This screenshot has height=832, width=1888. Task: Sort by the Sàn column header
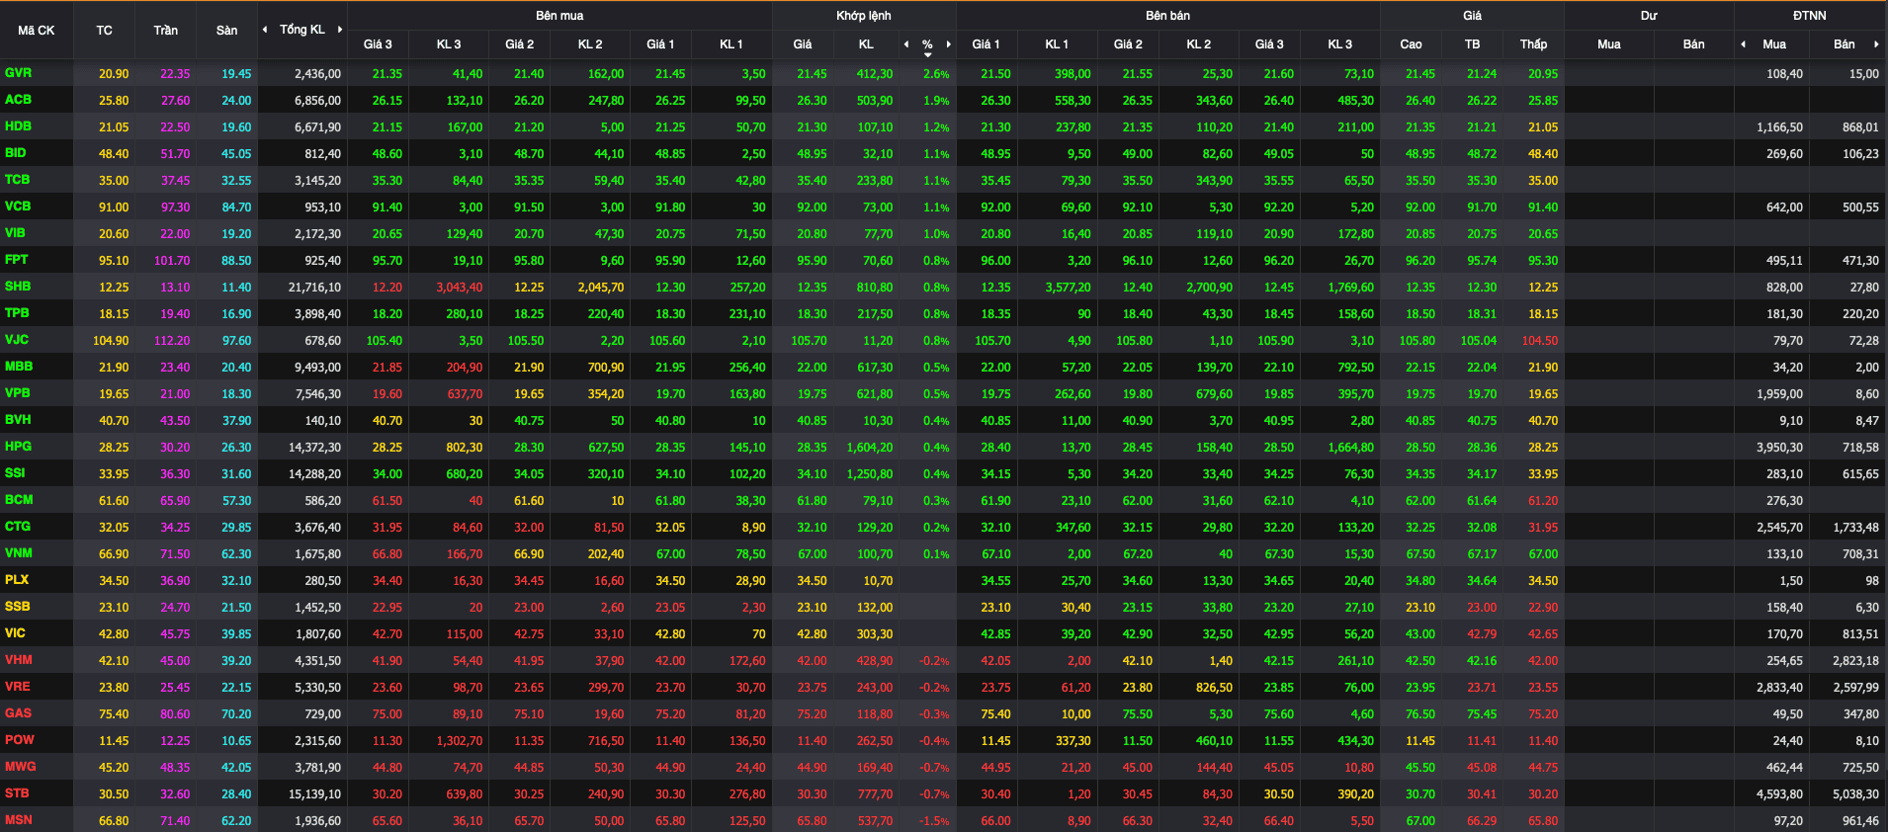click(227, 31)
